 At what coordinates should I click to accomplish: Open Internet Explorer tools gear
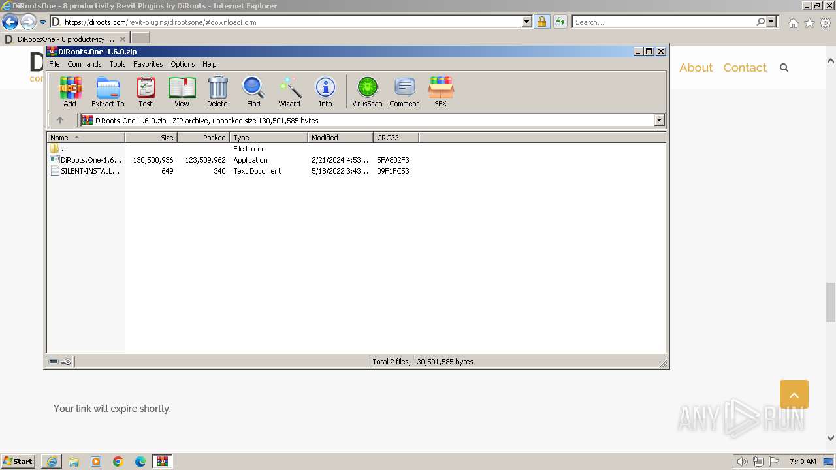click(826, 23)
